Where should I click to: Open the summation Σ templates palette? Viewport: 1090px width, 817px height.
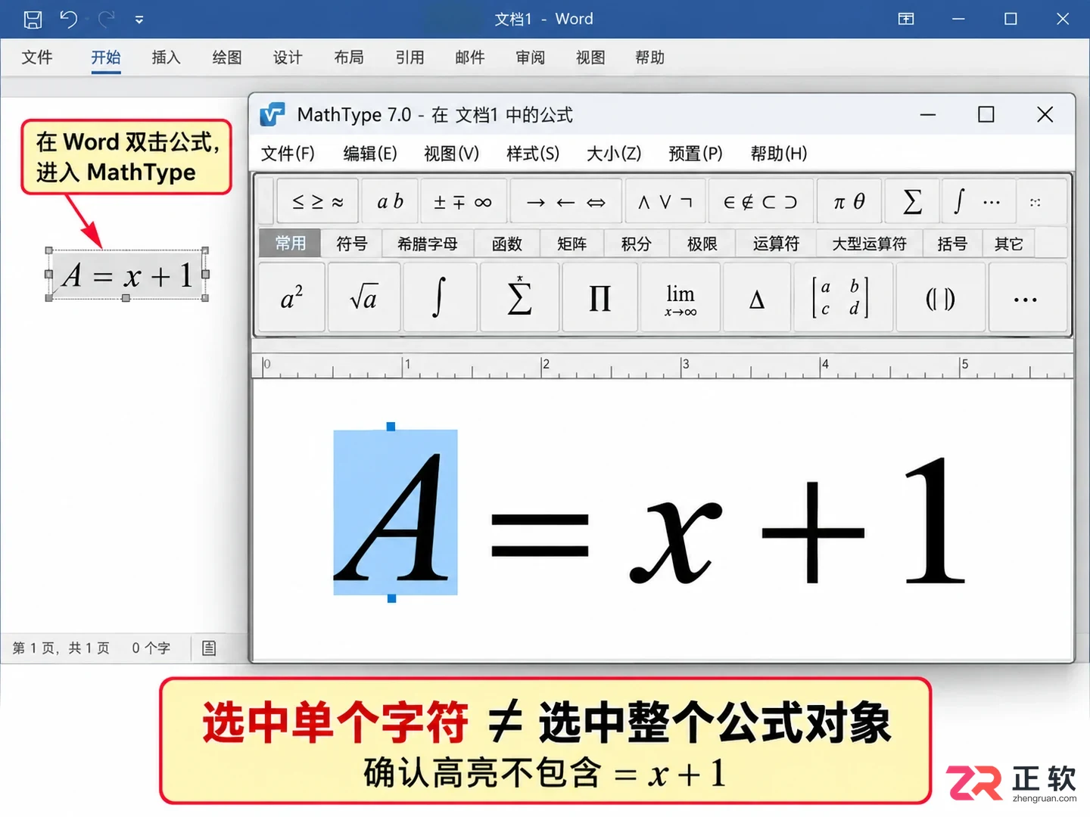pos(912,202)
